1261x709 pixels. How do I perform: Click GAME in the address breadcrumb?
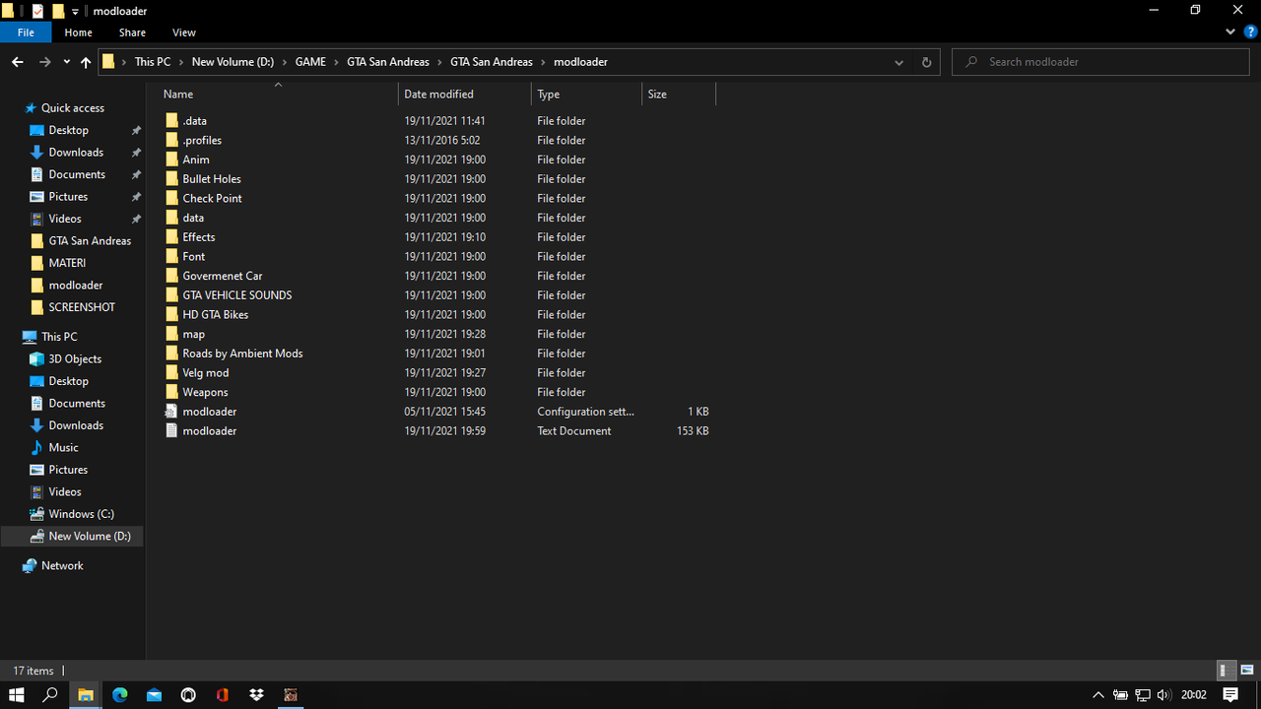tap(310, 62)
